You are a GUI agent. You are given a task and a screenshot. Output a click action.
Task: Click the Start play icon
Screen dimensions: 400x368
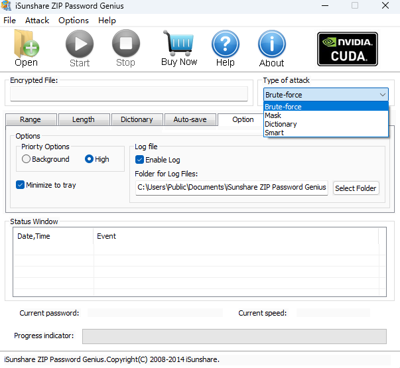[80, 44]
